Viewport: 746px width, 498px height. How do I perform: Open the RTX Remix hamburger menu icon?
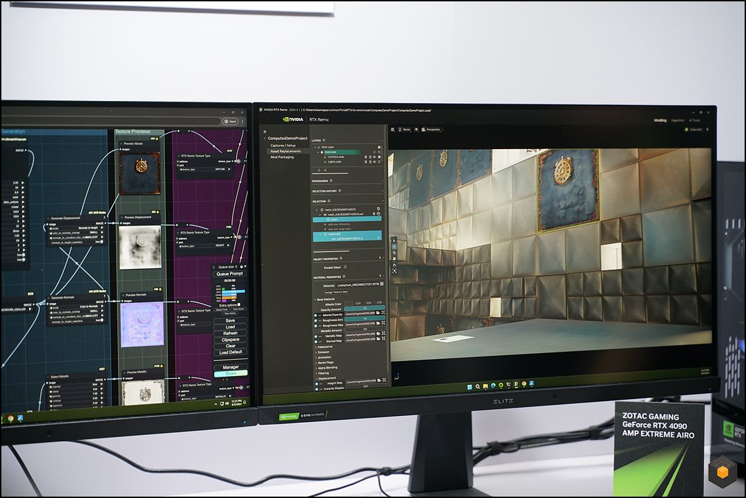pyautogui.click(x=265, y=131)
